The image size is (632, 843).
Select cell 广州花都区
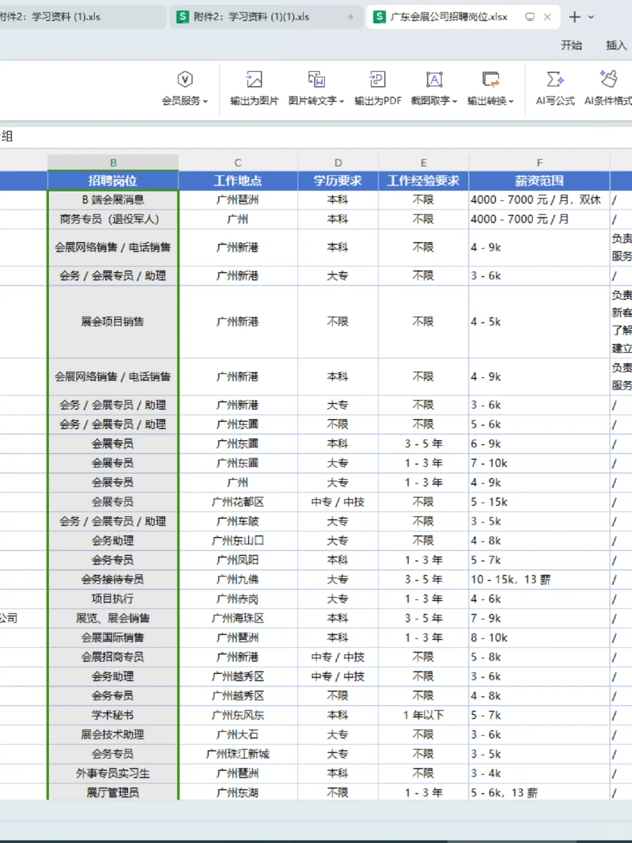point(238,502)
